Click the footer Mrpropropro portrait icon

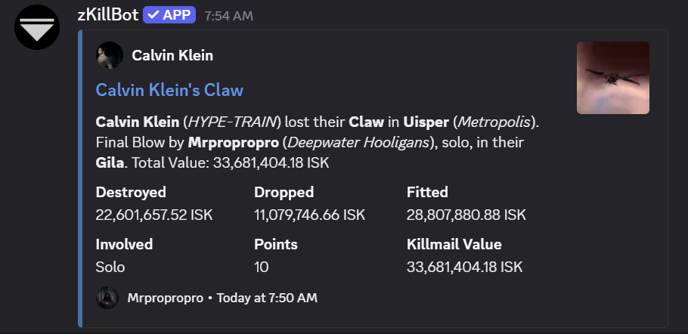pyautogui.click(x=107, y=298)
